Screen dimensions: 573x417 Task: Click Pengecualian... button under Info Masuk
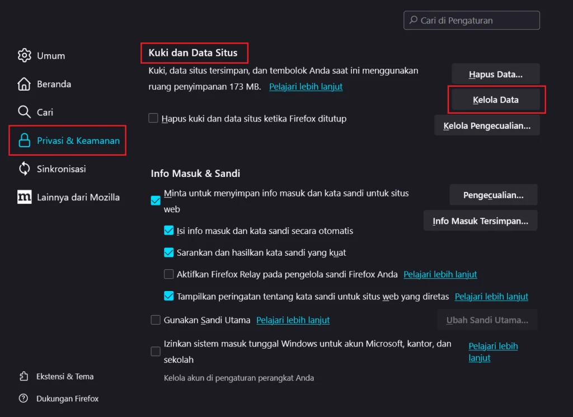click(x=494, y=195)
